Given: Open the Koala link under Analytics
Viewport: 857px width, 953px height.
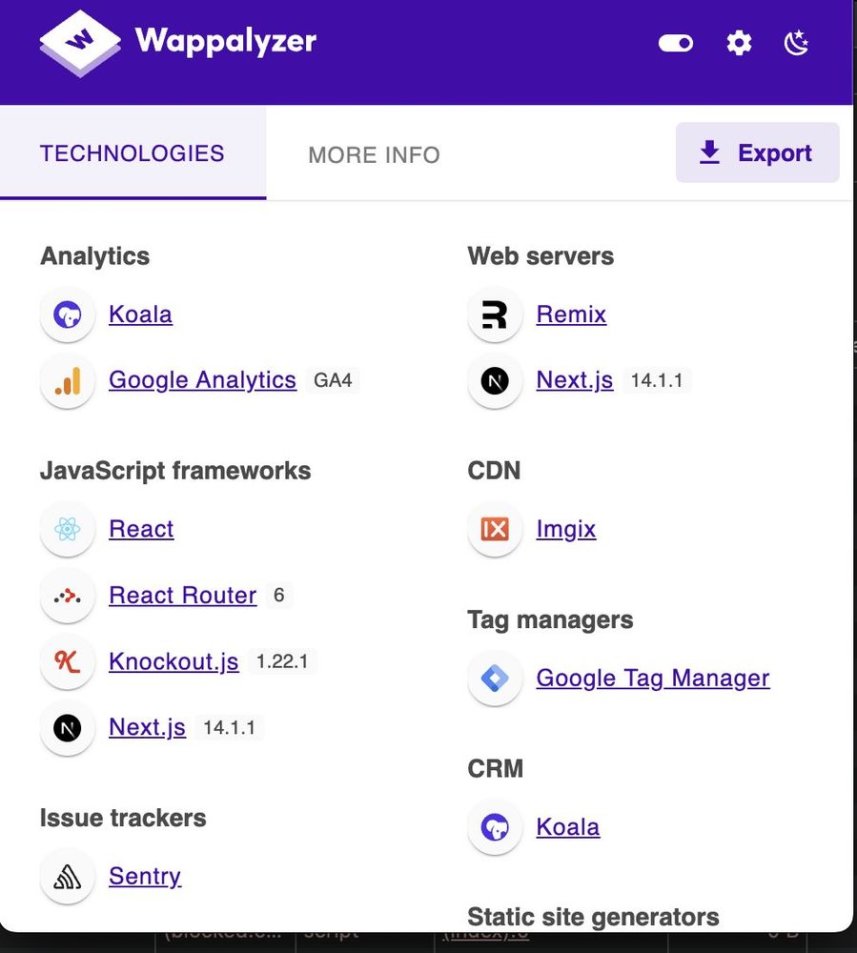Looking at the screenshot, I should [140, 314].
